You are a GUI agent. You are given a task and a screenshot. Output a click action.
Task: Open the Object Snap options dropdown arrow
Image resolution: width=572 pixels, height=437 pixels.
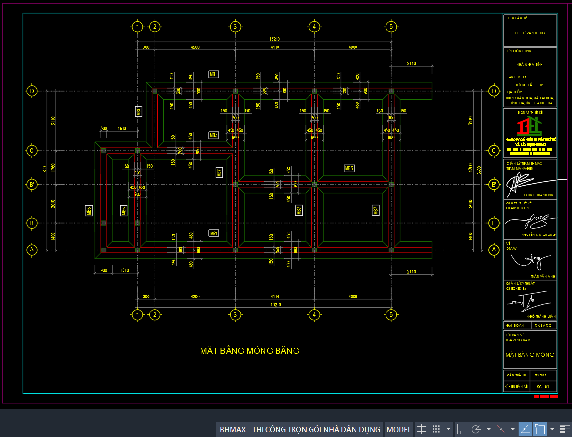pos(552,429)
